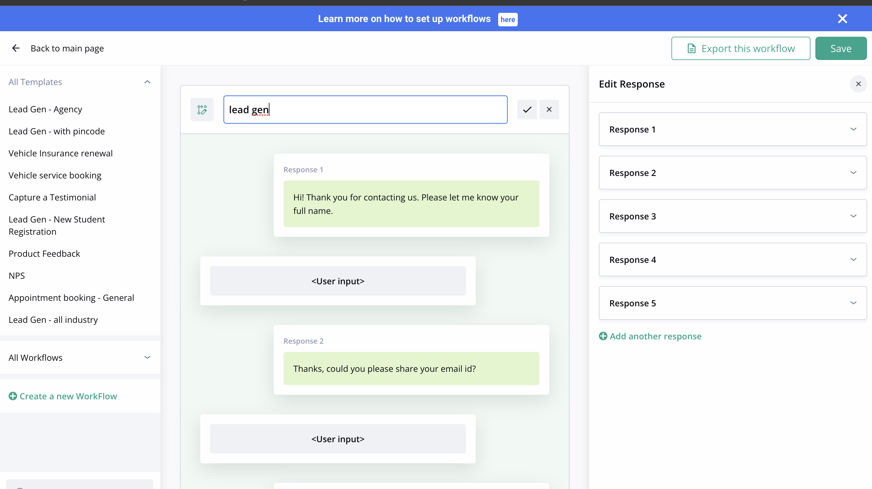
Task: Click plus icon for Create a new WorkFlow
Action: [13, 396]
